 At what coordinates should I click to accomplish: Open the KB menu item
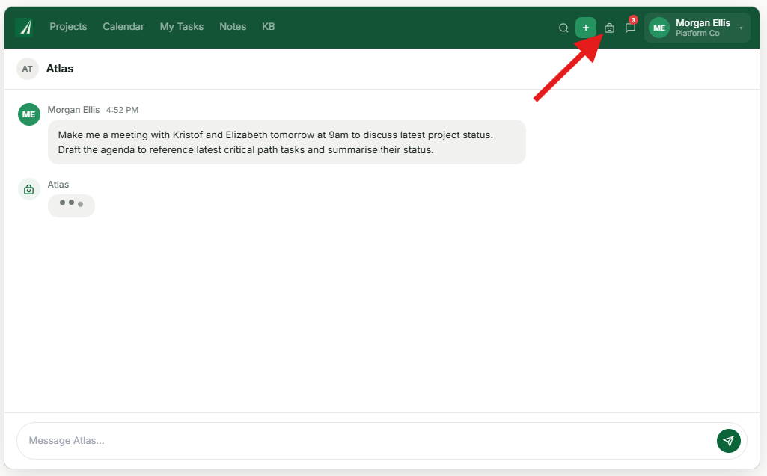pos(269,27)
